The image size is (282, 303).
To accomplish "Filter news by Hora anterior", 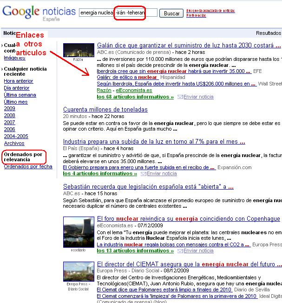I will point(18,81).
